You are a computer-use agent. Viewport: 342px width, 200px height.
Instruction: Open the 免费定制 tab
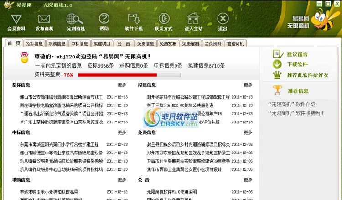[x=191, y=43]
